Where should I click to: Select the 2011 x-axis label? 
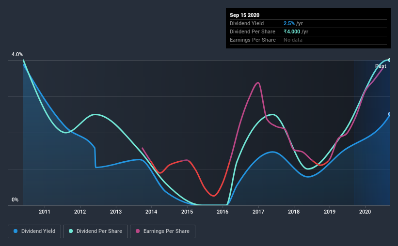(45, 212)
